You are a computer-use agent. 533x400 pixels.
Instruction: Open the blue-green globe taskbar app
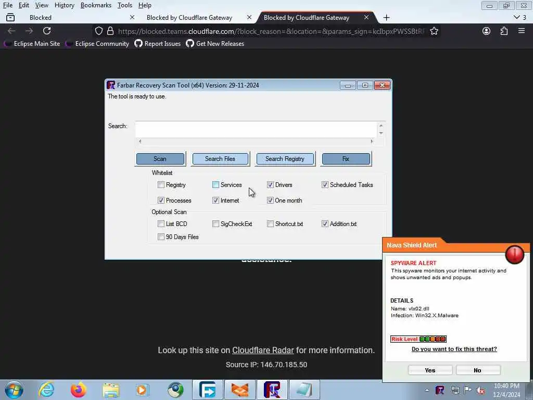175,390
